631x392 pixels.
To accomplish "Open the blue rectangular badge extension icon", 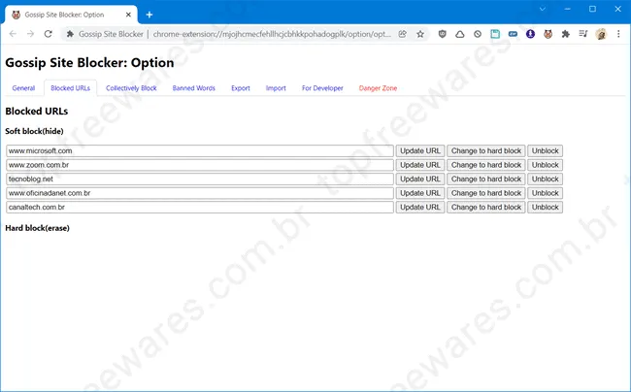I will (513, 34).
